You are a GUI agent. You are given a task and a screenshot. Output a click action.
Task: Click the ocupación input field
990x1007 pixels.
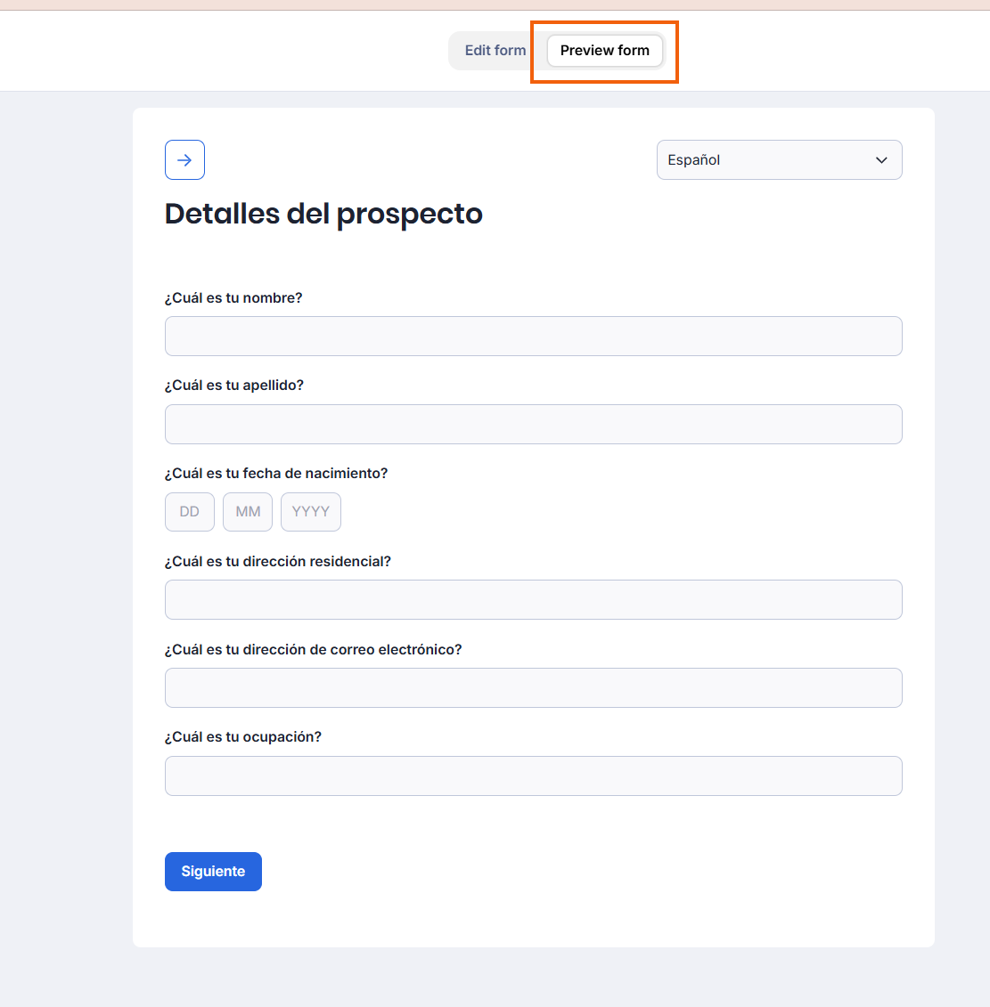click(533, 776)
